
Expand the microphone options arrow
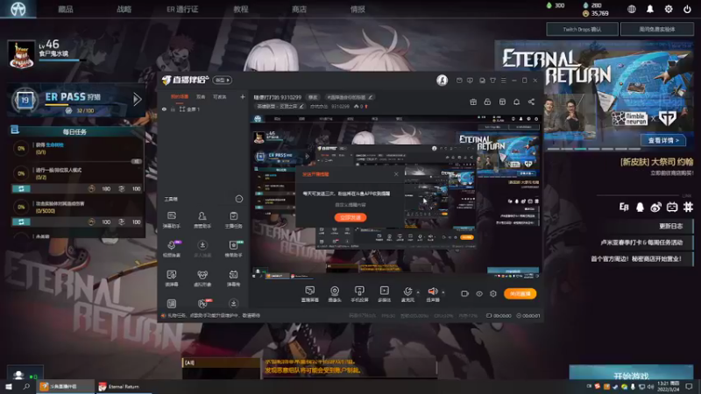[418, 292]
